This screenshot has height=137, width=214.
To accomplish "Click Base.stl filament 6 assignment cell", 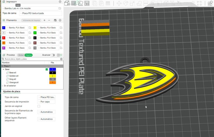I will [52, 73].
